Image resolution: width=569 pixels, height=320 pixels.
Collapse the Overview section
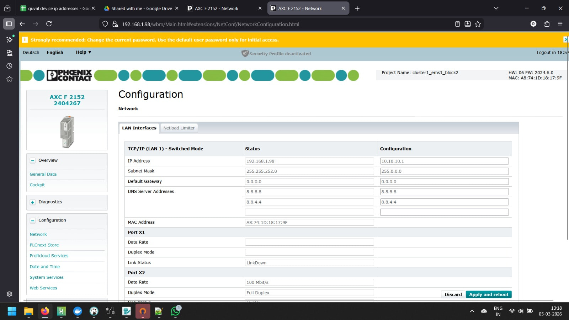click(x=33, y=161)
